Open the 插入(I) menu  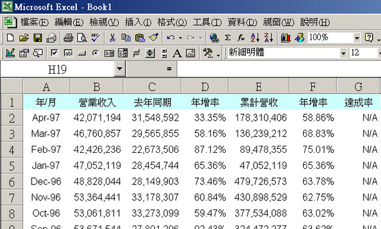pyautogui.click(x=138, y=23)
